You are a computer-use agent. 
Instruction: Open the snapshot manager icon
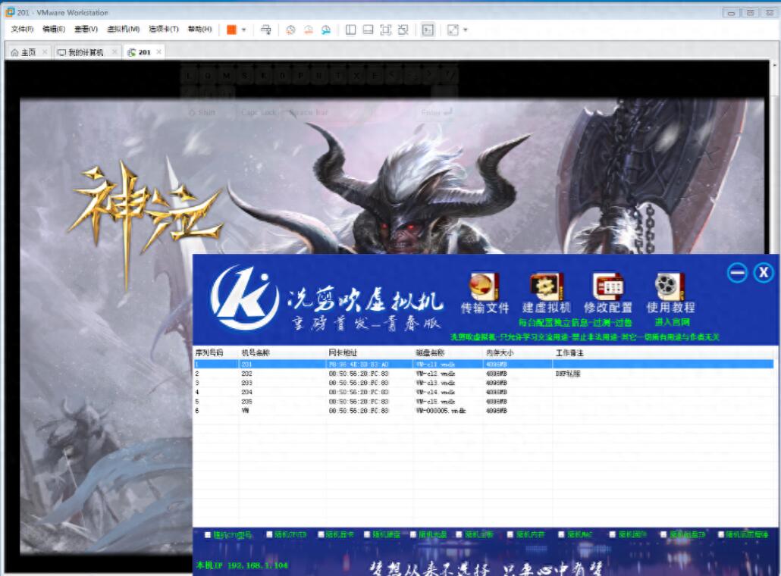click(326, 30)
